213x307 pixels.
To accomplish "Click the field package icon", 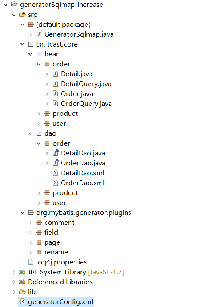I will [39, 233].
